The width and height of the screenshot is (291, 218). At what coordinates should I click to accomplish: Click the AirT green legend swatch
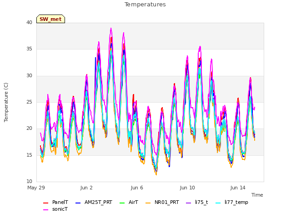click(122, 203)
